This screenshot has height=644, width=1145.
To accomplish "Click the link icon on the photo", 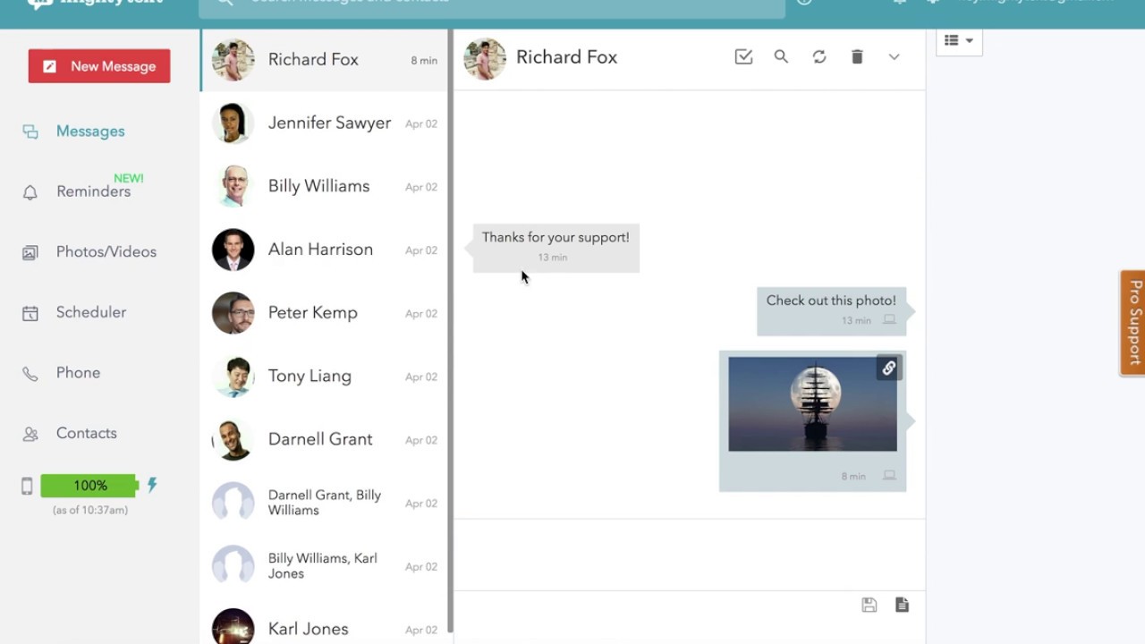I will coord(888,368).
